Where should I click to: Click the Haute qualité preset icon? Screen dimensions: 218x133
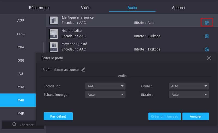pos(54,33)
